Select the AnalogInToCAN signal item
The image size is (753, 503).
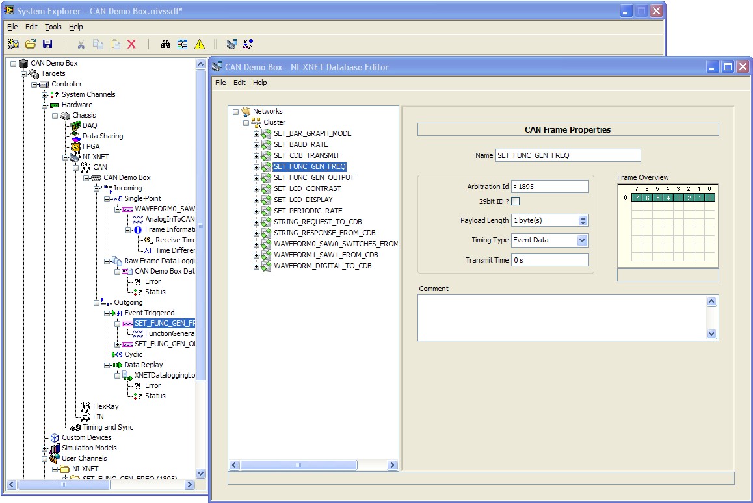pos(170,220)
